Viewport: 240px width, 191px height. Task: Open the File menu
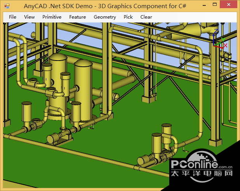tap(12, 17)
